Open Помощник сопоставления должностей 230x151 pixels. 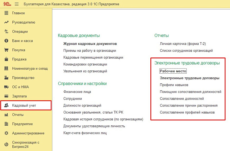click(x=190, y=92)
